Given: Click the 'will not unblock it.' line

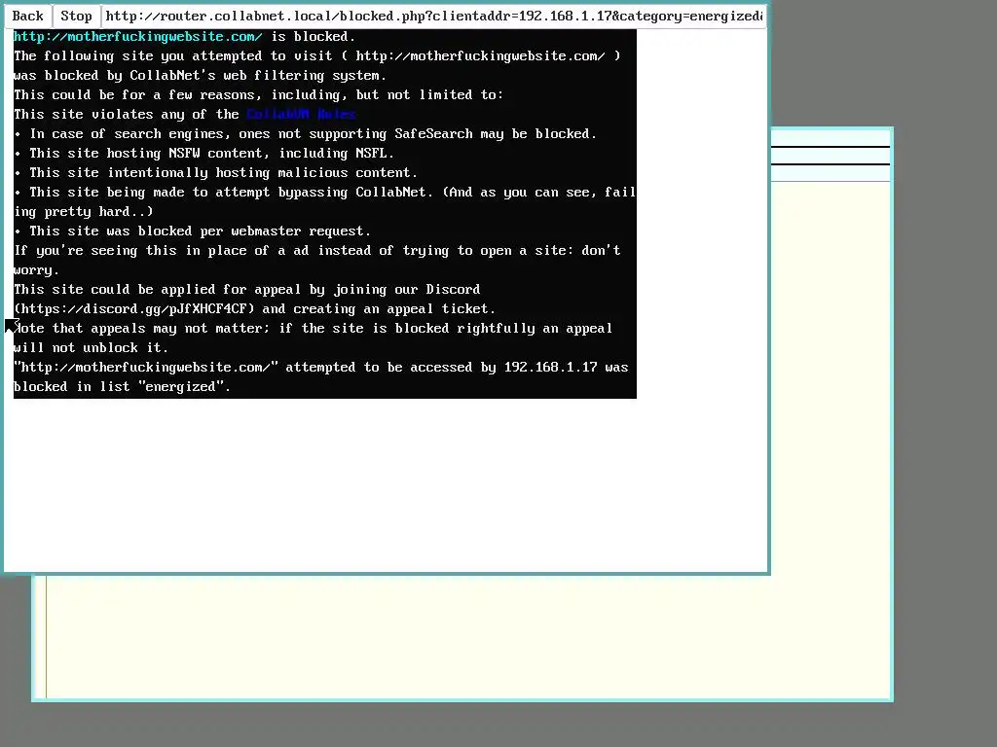Looking at the screenshot, I should [x=91, y=348].
